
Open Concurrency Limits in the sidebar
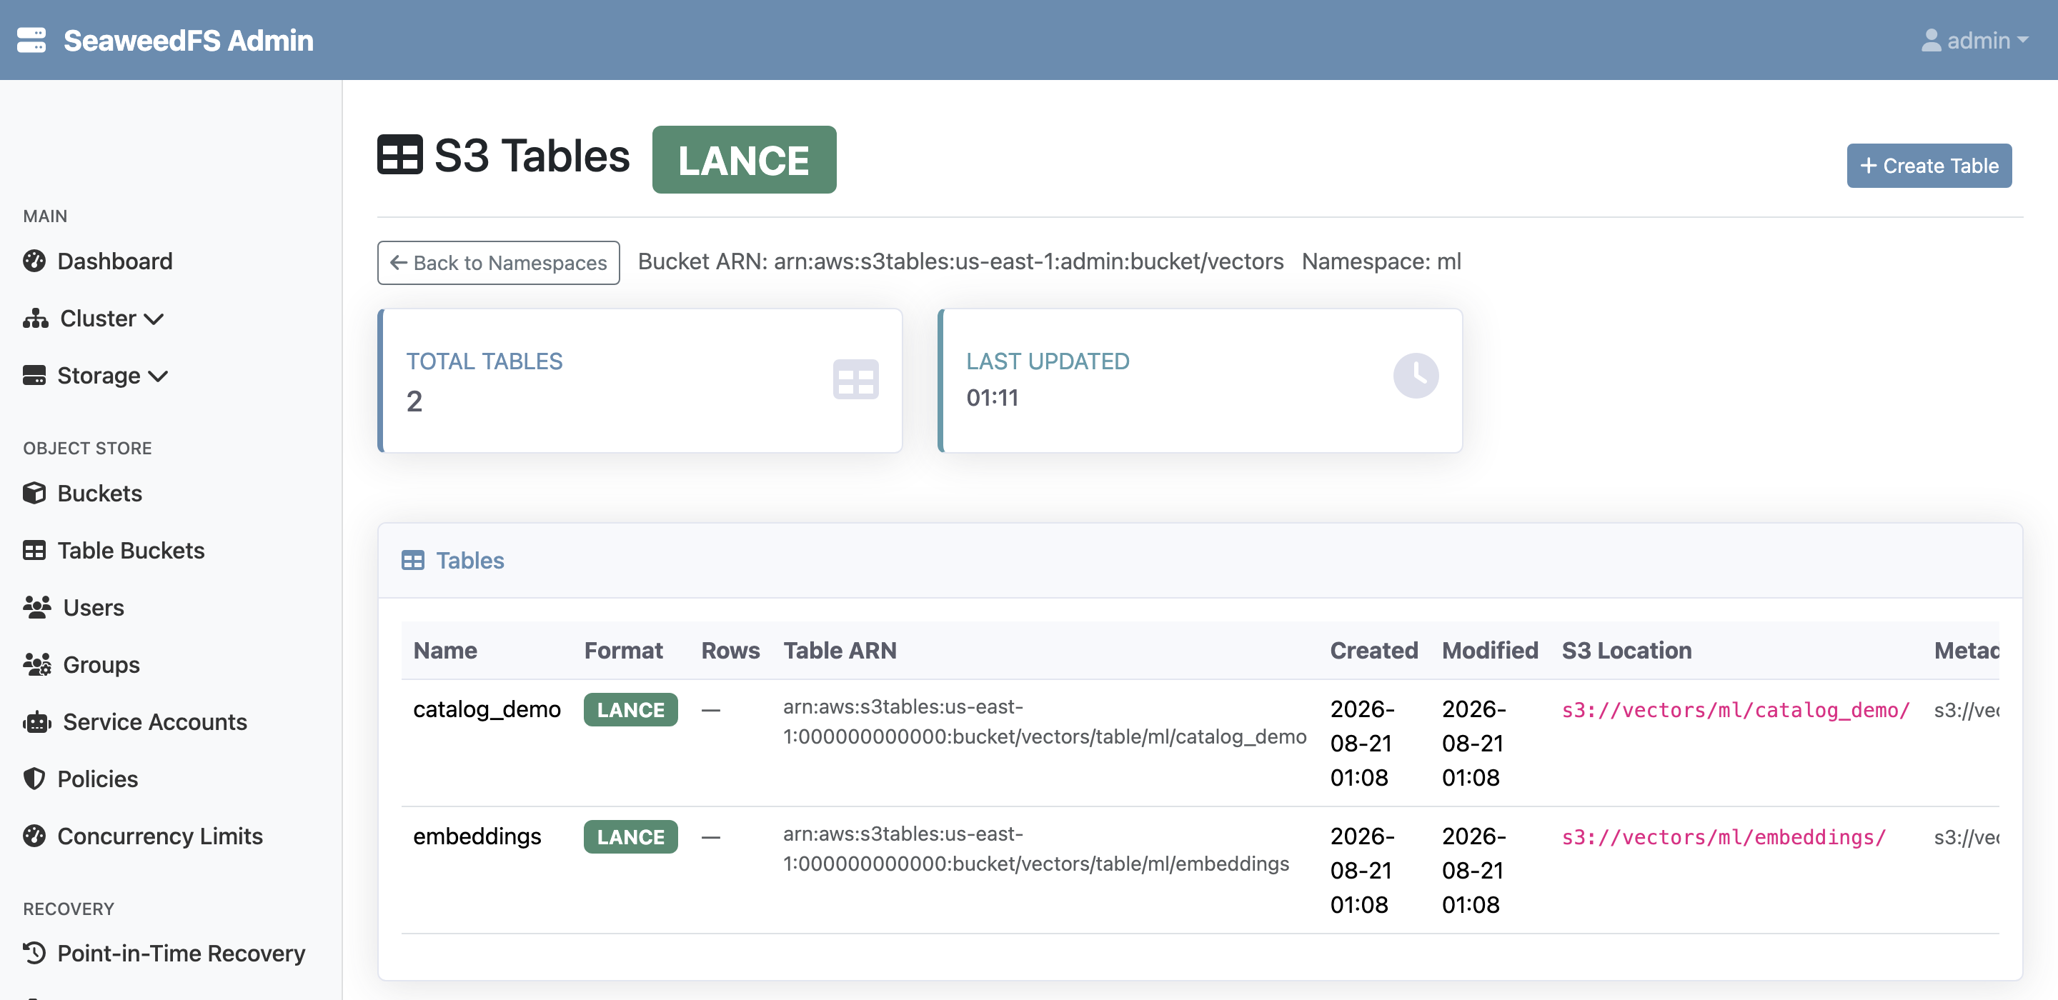(x=160, y=836)
